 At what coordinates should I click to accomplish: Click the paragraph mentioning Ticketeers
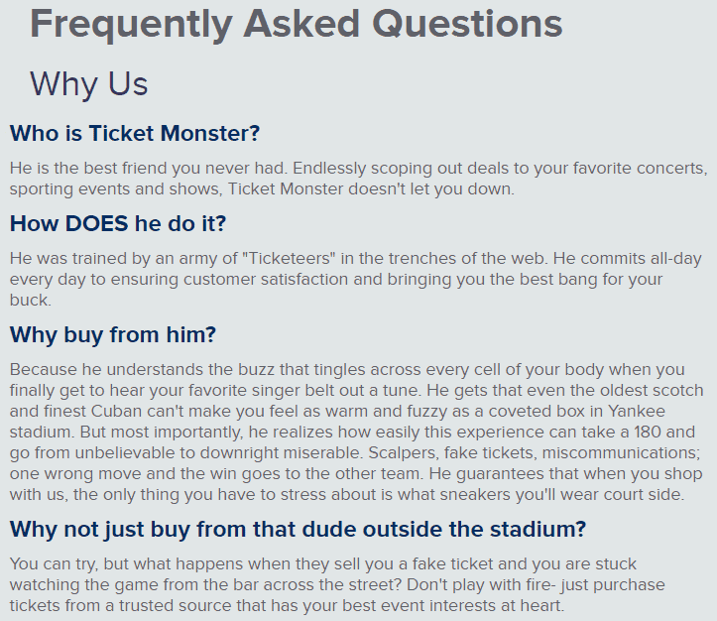356,279
